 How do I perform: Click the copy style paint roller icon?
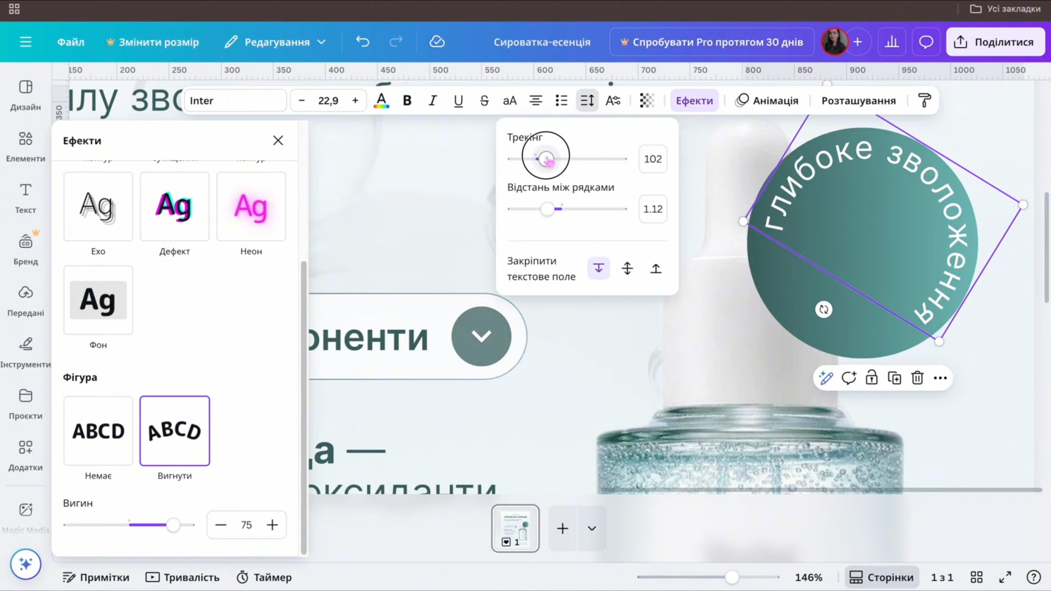coord(924,101)
